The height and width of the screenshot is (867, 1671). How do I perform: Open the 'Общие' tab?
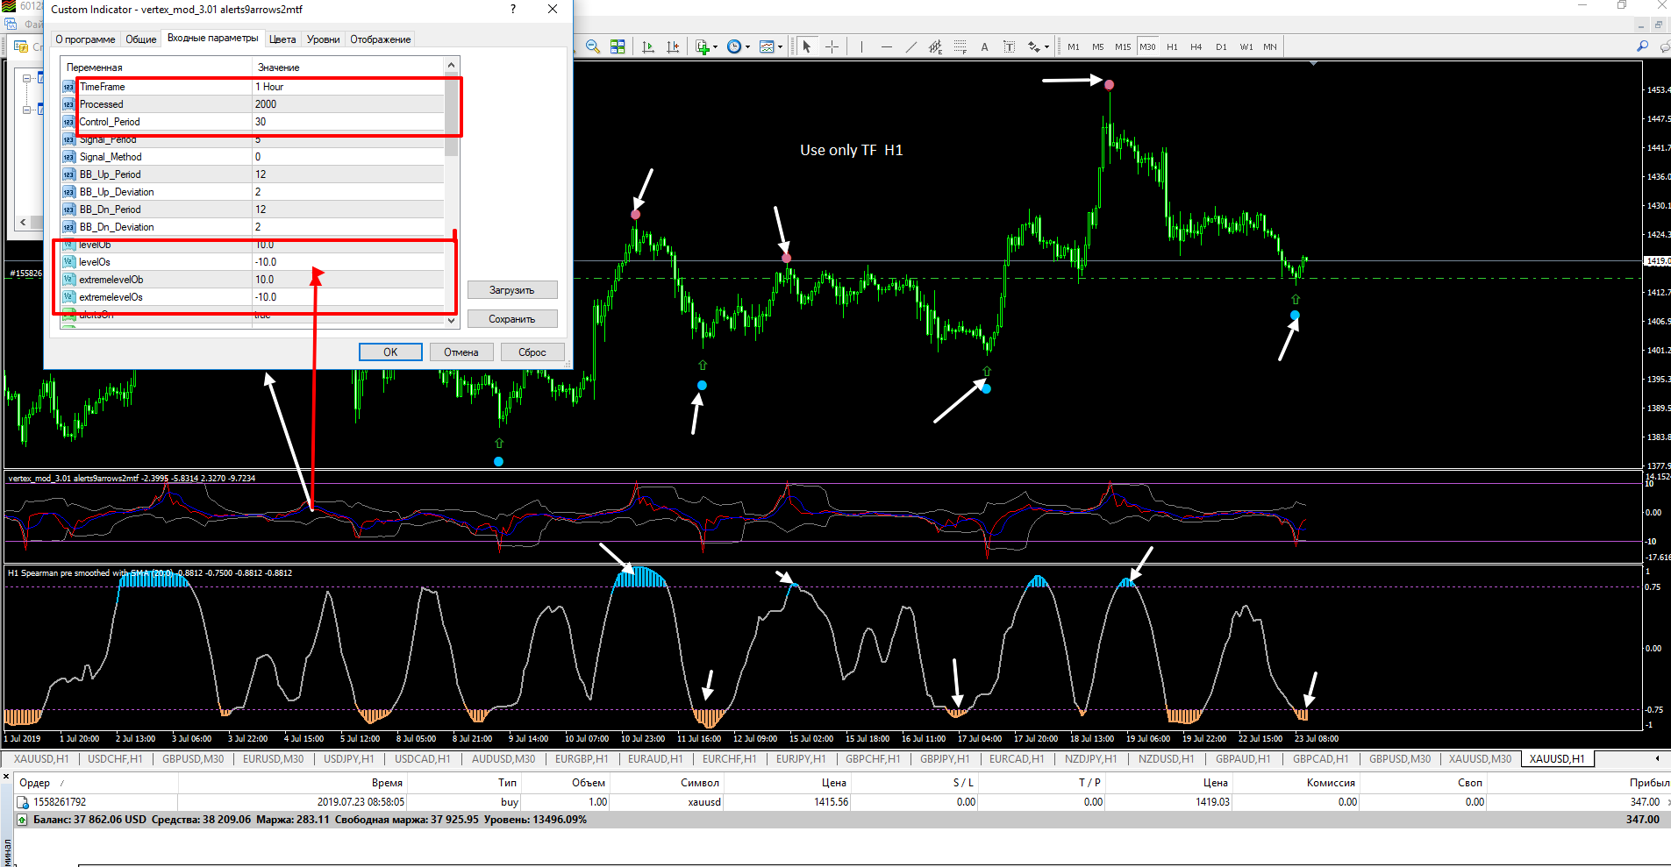(x=141, y=39)
